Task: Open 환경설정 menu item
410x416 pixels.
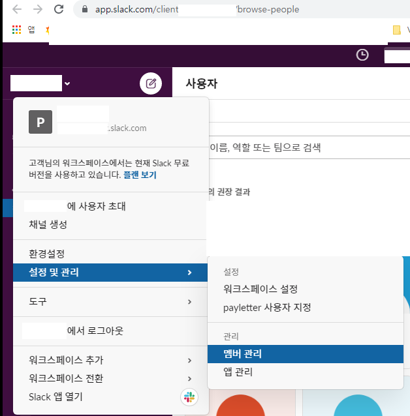Action: 110,254
